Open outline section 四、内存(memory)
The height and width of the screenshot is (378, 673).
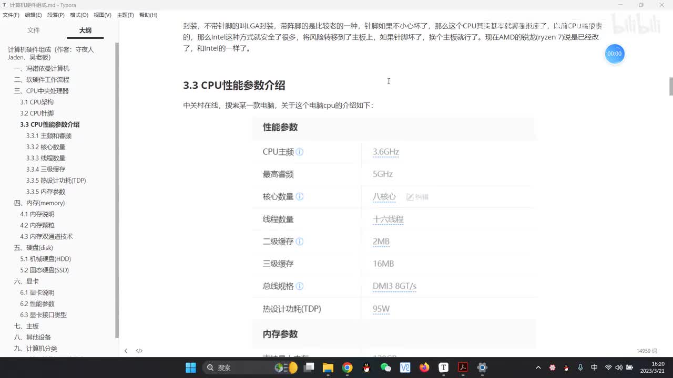pyautogui.click(x=39, y=203)
